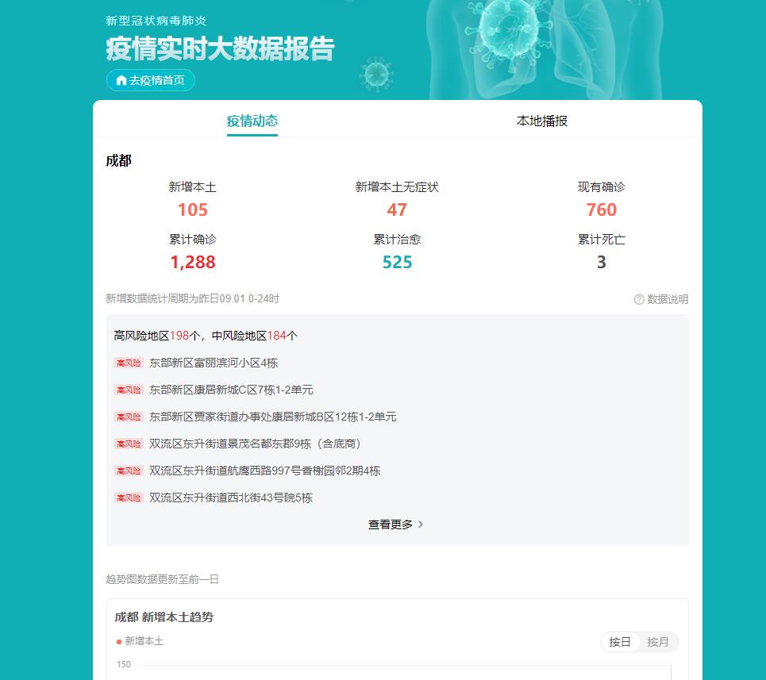Click the question mark icon beside 数据说明
Image resolution: width=766 pixels, height=680 pixels.
638,299
